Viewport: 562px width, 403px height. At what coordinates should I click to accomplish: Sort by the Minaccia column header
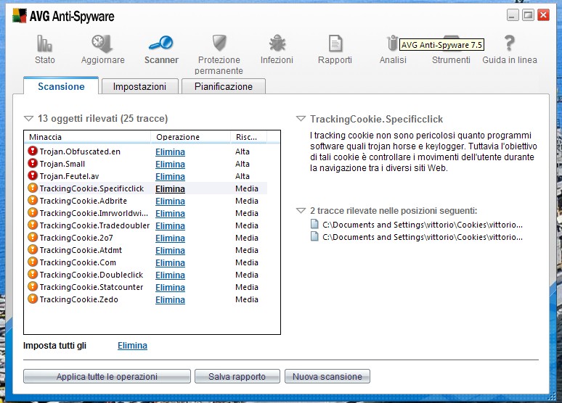(x=87, y=137)
